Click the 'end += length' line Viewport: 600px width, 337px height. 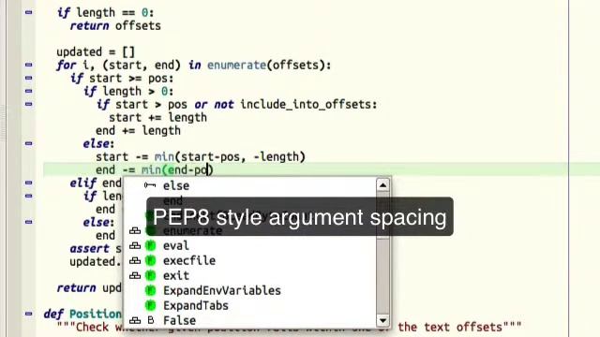[x=138, y=131]
